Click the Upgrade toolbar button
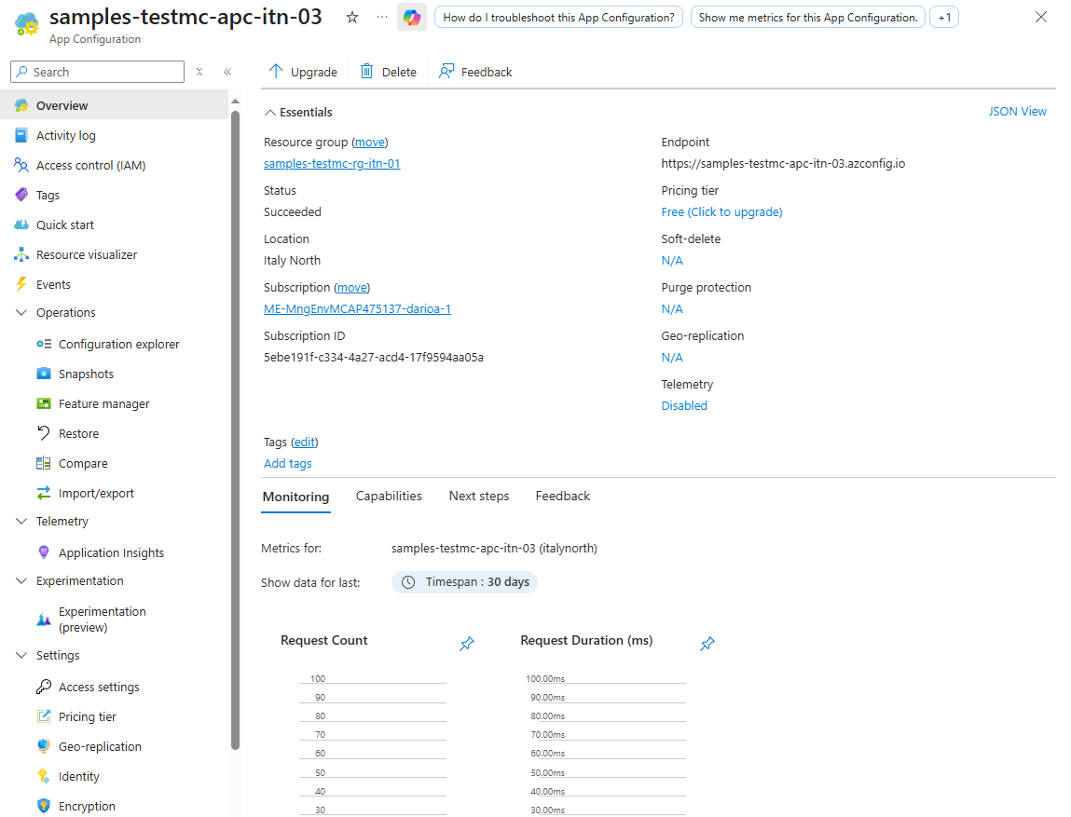Image resolution: width=1071 pixels, height=817 pixels. click(x=303, y=72)
